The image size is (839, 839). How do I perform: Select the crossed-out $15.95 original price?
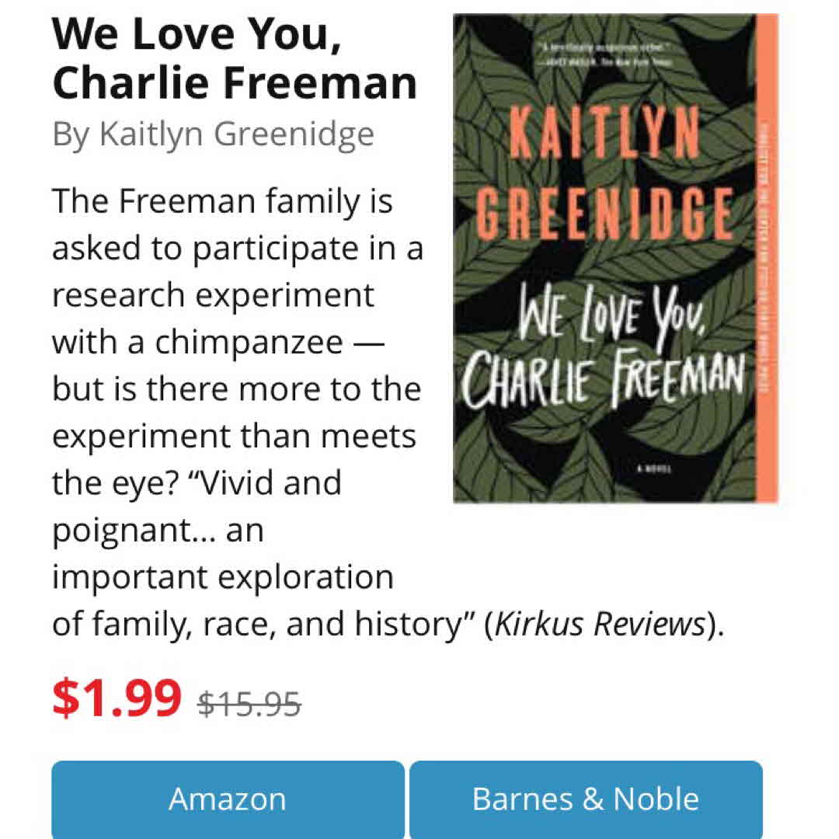pyautogui.click(x=249, y=704)
